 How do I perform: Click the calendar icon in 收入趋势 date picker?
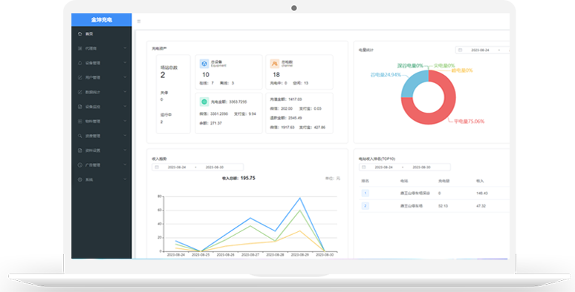(x=157, y=167)
